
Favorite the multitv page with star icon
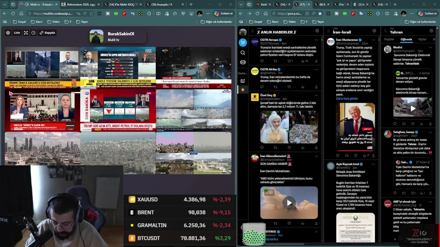(91, 13)
